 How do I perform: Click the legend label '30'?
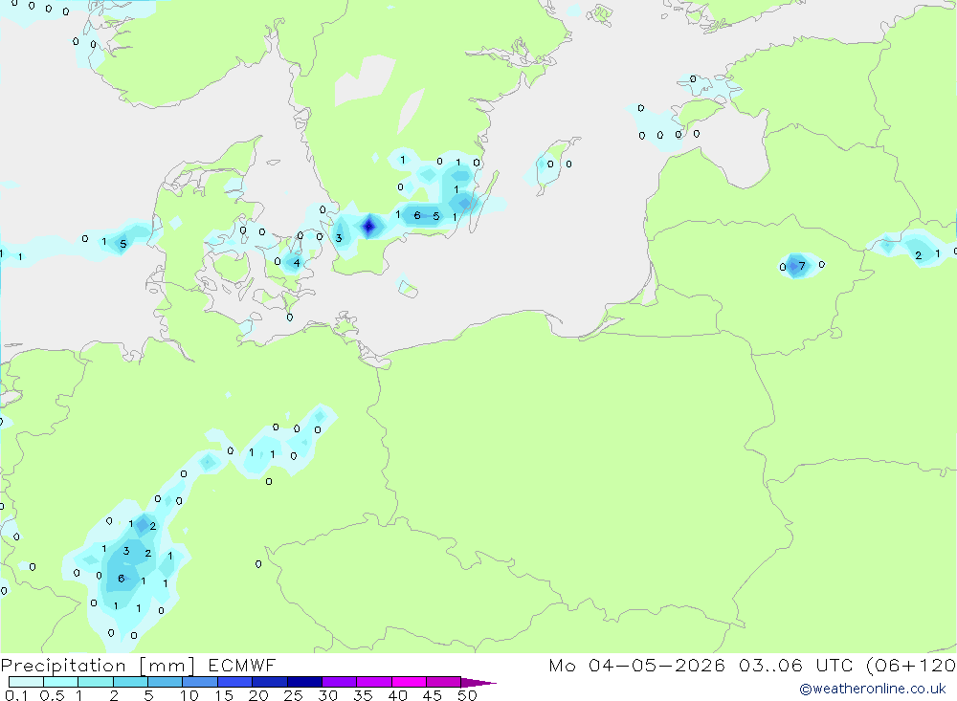(327, 695)
